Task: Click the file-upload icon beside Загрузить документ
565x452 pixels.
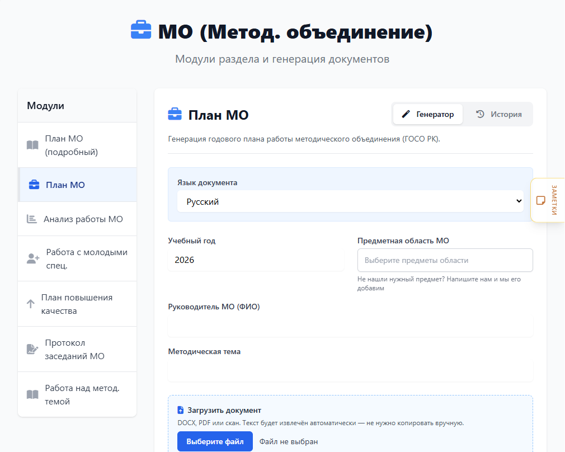Action: click(181, 410)
